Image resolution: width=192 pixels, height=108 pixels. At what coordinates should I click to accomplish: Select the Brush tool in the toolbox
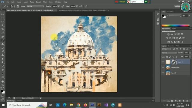(x=3, y=40)
